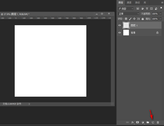The image size is (164, 126).
Task: Expand the 不透明度 opacity slider arrow
Action: tap(160, 14)
